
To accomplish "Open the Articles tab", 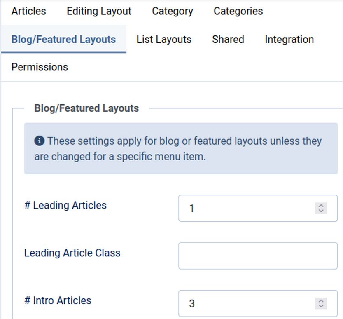I will 29,11.
